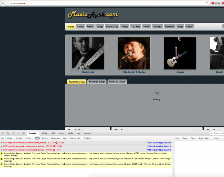224x177 pixels.
Task: Click the browser back arrow
Action: pos(3,3)
